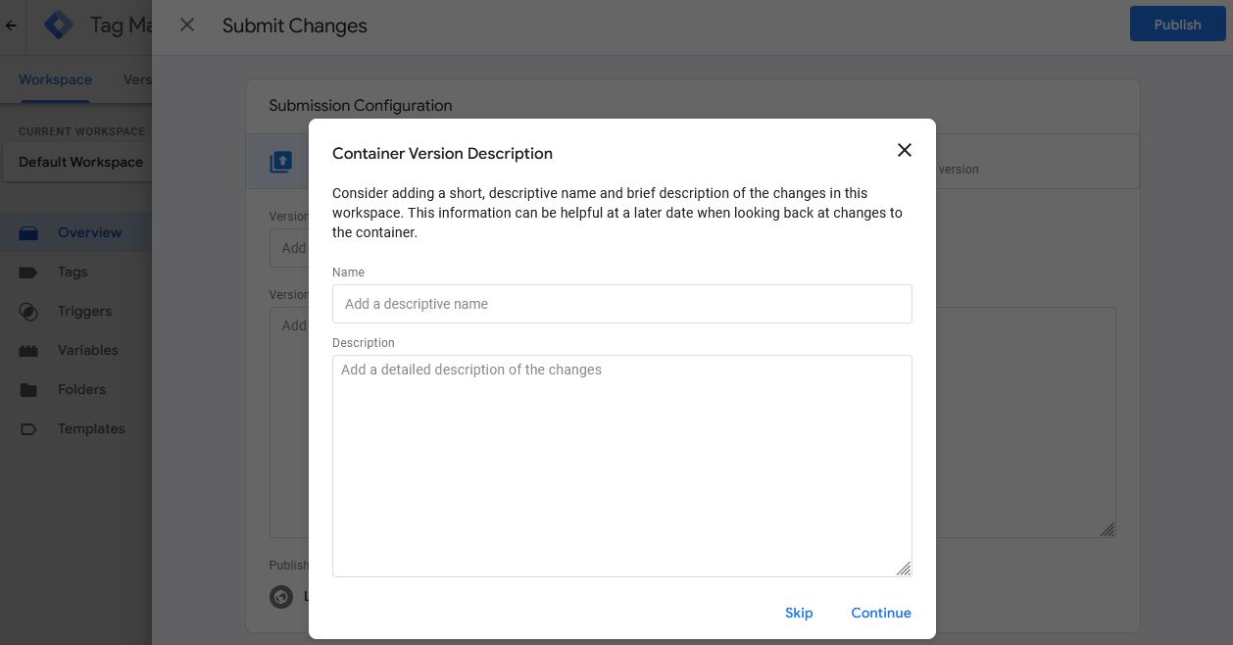Screen dimensions: 1233x645
Task: Click the Variables icon in sidebar
Action: tap(28, 350)
